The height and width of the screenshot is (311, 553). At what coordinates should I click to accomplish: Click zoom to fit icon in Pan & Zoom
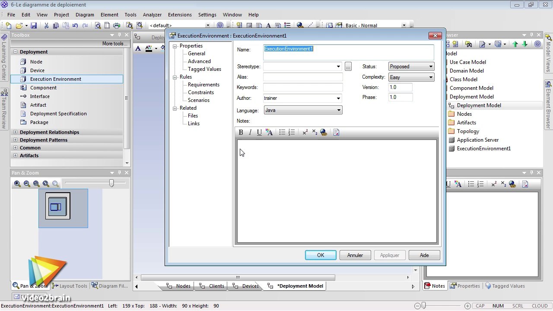(36, 184)
